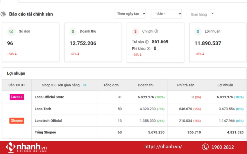Click the Tổng Shopee total row label
Viewport: 247px width, 154px height.
click(45, 132)
